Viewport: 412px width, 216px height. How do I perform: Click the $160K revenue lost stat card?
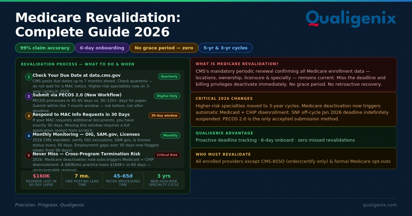point(41,180)
